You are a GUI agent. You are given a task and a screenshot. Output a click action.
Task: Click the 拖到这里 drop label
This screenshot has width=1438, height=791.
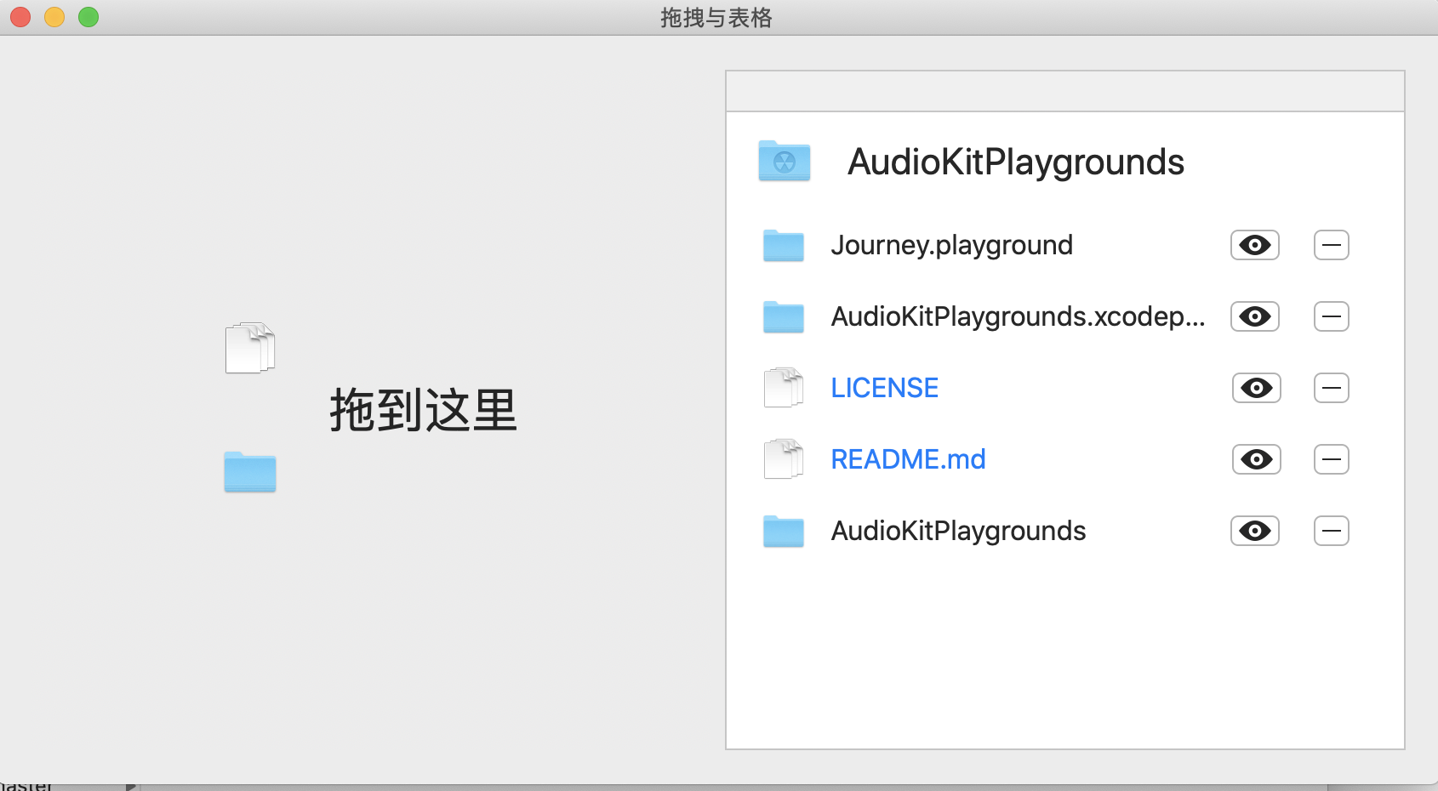(424, 410)
